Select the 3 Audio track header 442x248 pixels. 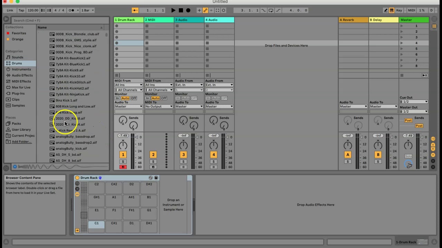tap(189, 20)
